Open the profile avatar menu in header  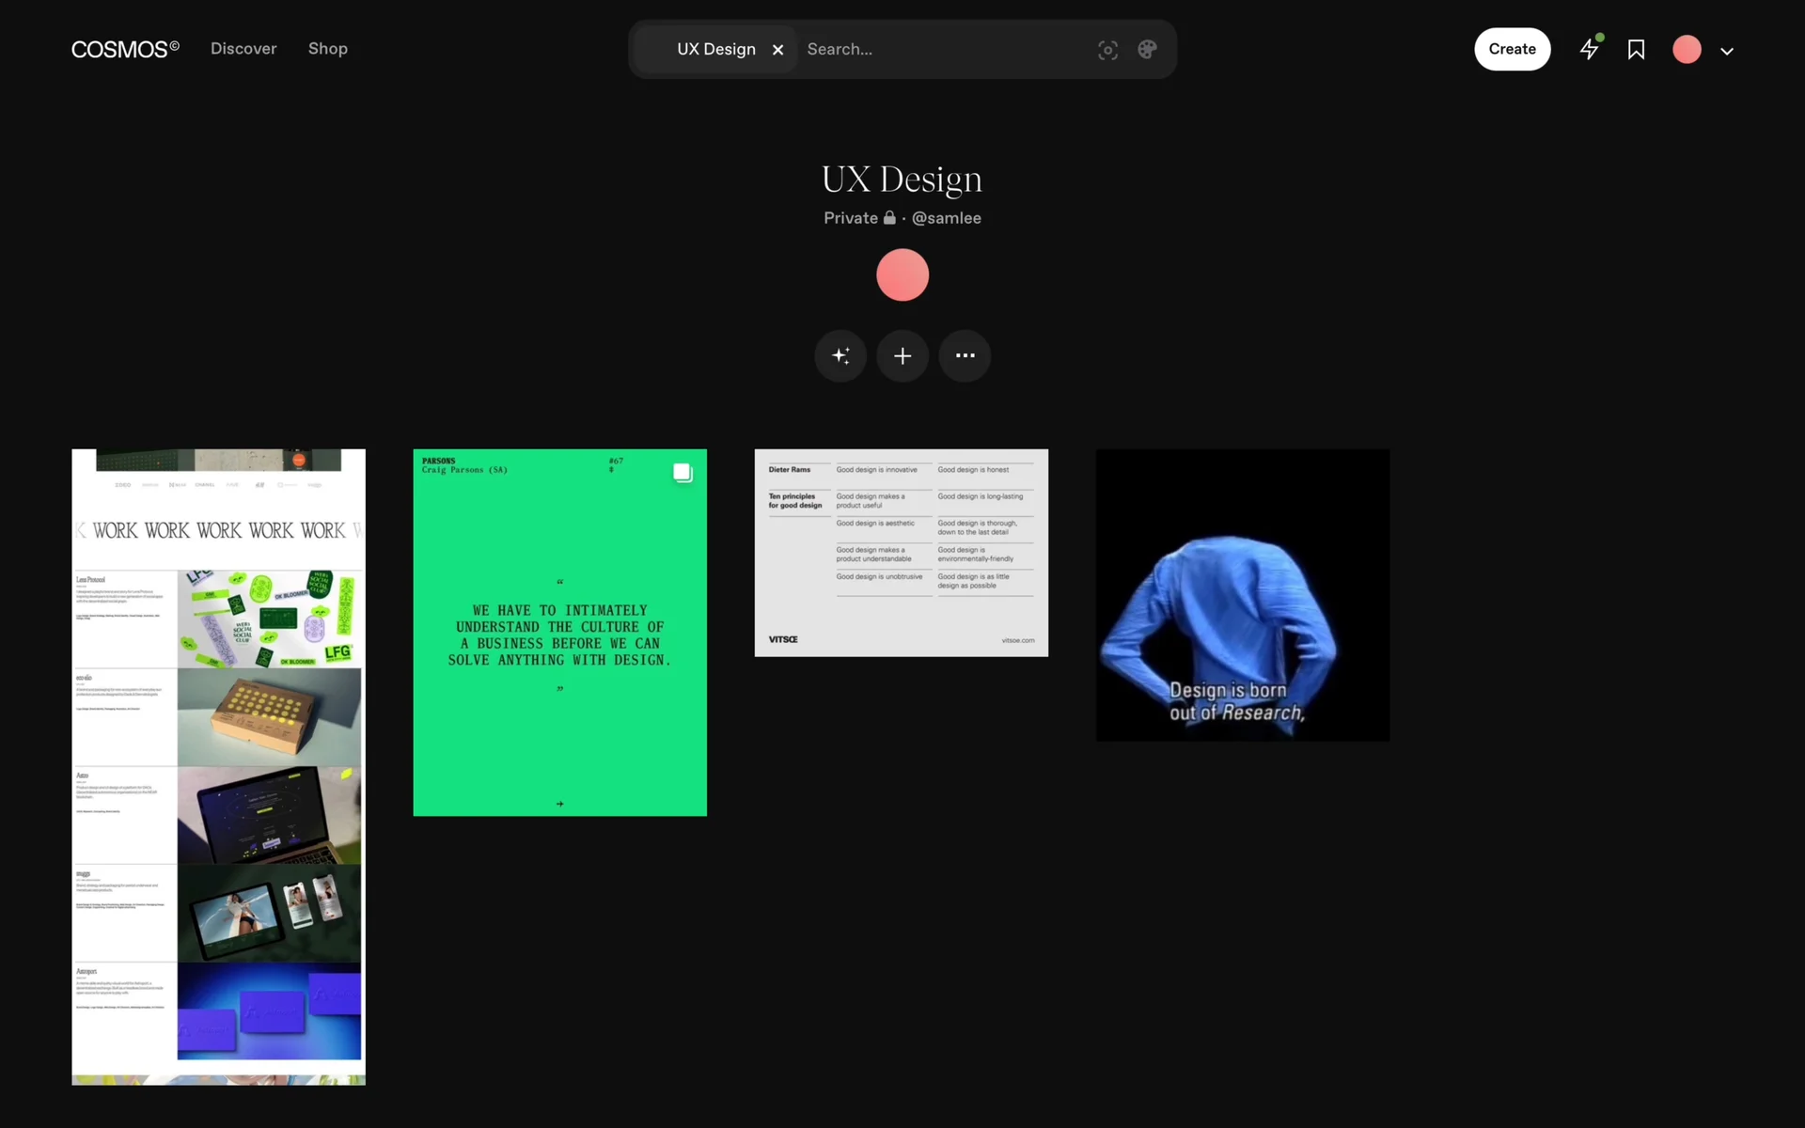tap(1687, 49)
